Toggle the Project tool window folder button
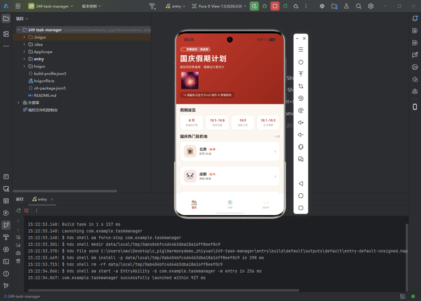This screenshot has height=301, width=421. [6, 19]
